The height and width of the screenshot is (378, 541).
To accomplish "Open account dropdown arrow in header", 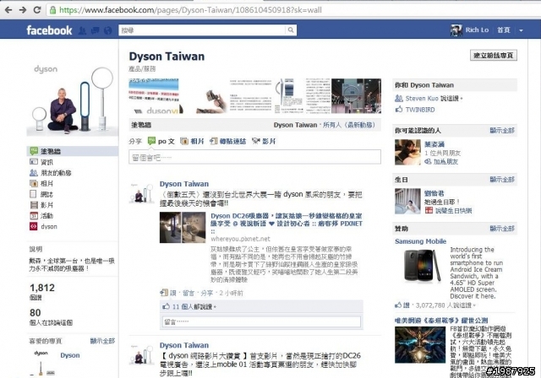I will (521, 30).
